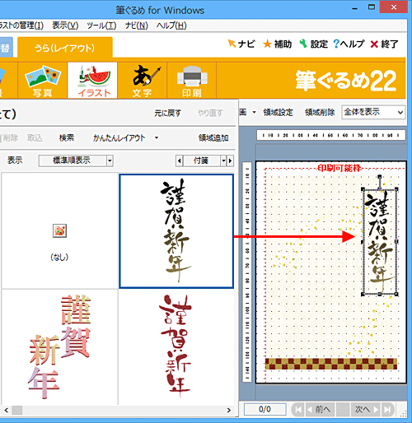This screenshot has width=412, height=423.
Task: Click 元に戻す undo
Action: point(167,113)
